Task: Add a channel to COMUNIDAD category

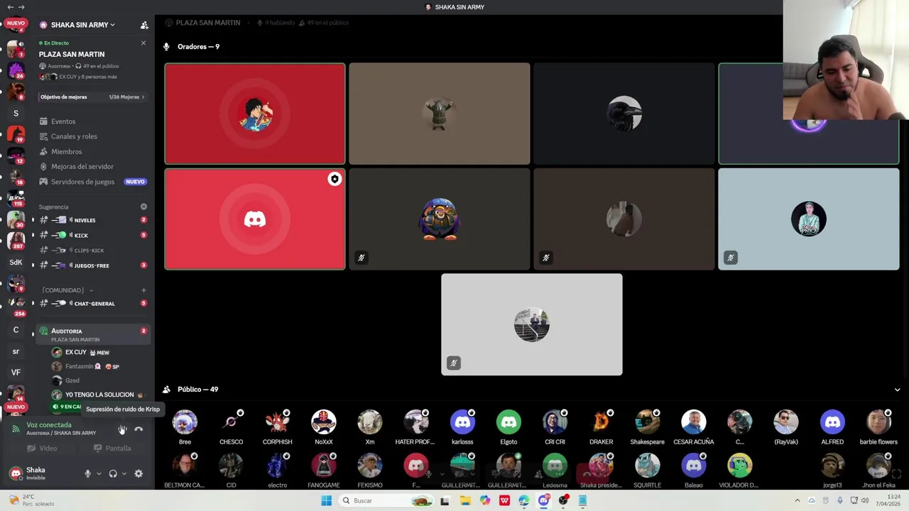Action: tap(143, 290)
